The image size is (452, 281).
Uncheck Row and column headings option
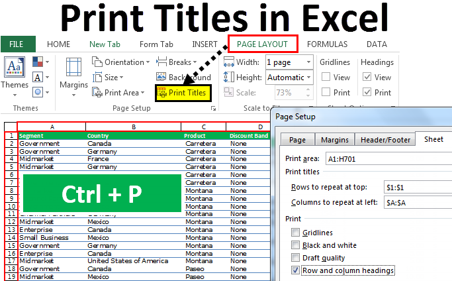[295, 270]
